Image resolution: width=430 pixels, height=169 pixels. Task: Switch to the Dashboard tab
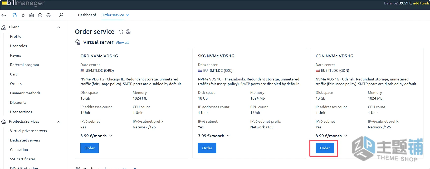[x=87, y=15]
